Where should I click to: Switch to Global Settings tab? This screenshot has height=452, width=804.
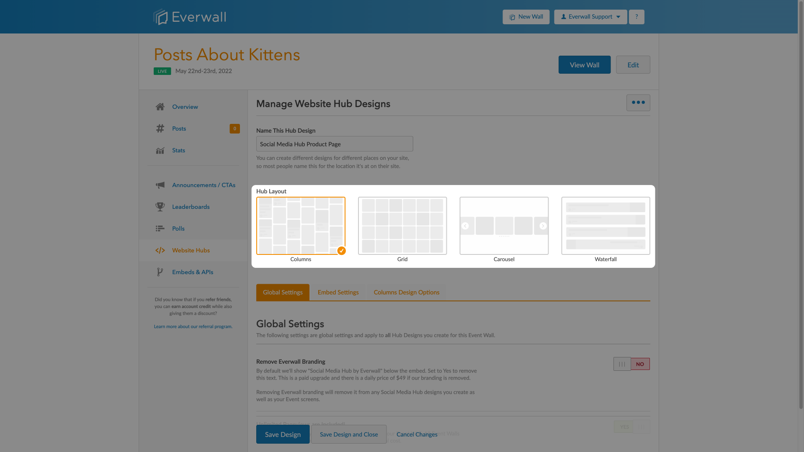[x=283, y=292]
